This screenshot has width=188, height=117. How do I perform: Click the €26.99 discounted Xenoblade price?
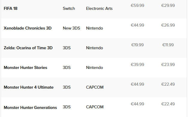tap(168, 25)
